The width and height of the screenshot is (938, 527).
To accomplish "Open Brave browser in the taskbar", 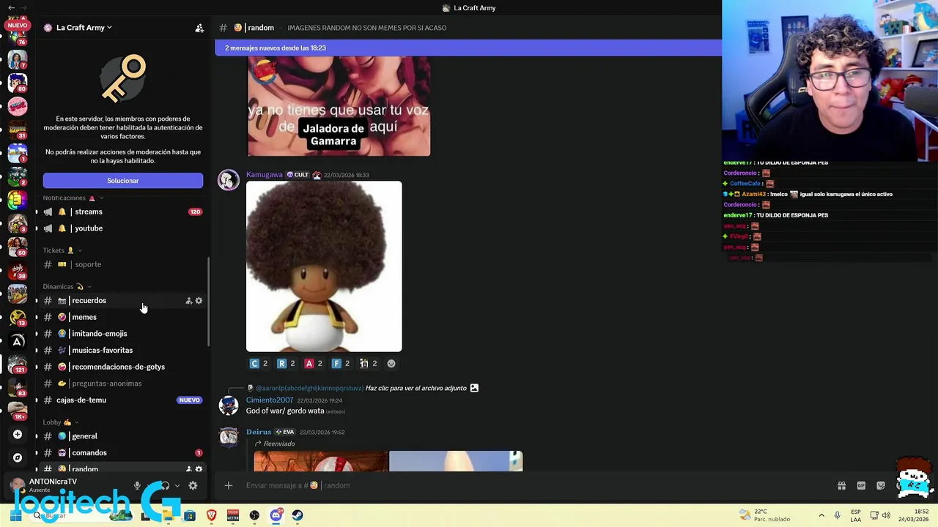I will [x=212, y=515].
